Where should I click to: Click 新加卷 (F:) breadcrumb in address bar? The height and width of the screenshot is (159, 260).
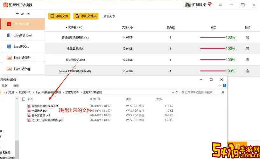25,92
